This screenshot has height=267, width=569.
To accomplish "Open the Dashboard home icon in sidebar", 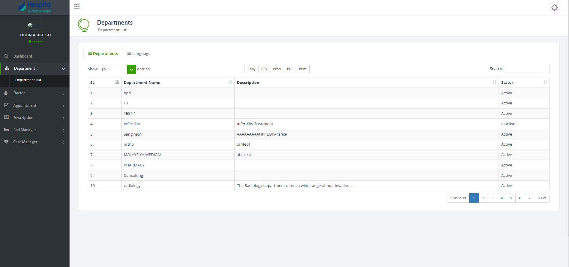I will point(6,56).
